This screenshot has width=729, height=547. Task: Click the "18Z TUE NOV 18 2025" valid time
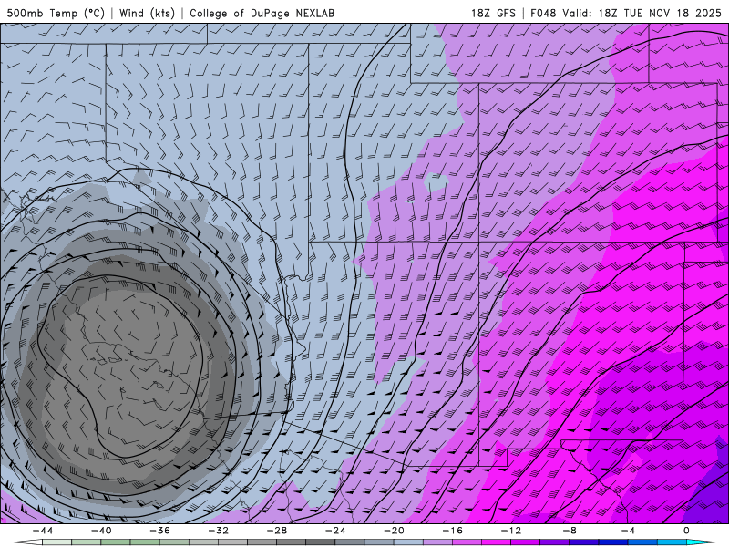pyautogui.click(x=660, y=14)
